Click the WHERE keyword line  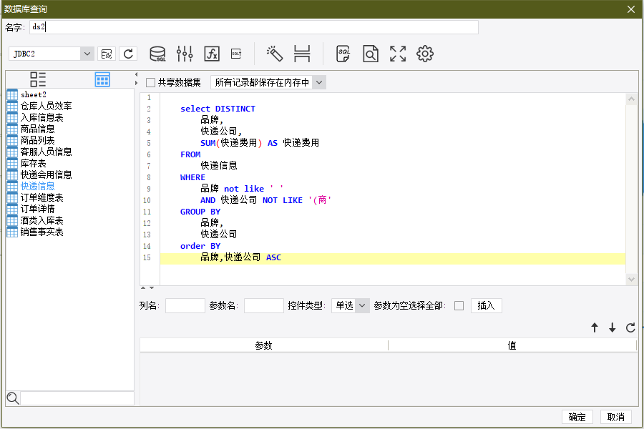coord(192,177)
